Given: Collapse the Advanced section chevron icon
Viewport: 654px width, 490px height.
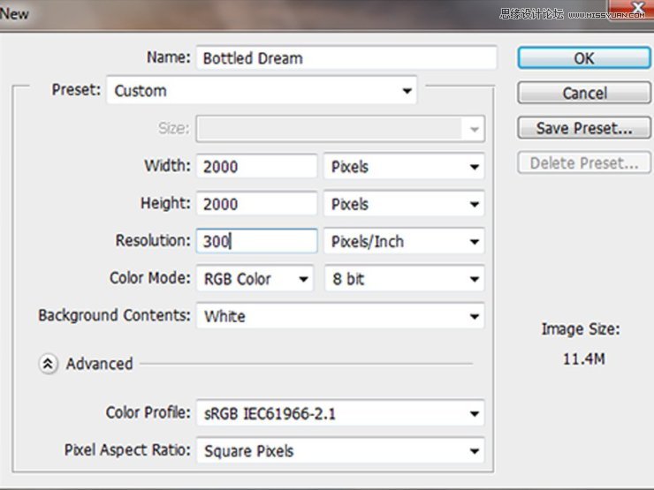Looking at the screenshot, I should (x=49, y=364).
